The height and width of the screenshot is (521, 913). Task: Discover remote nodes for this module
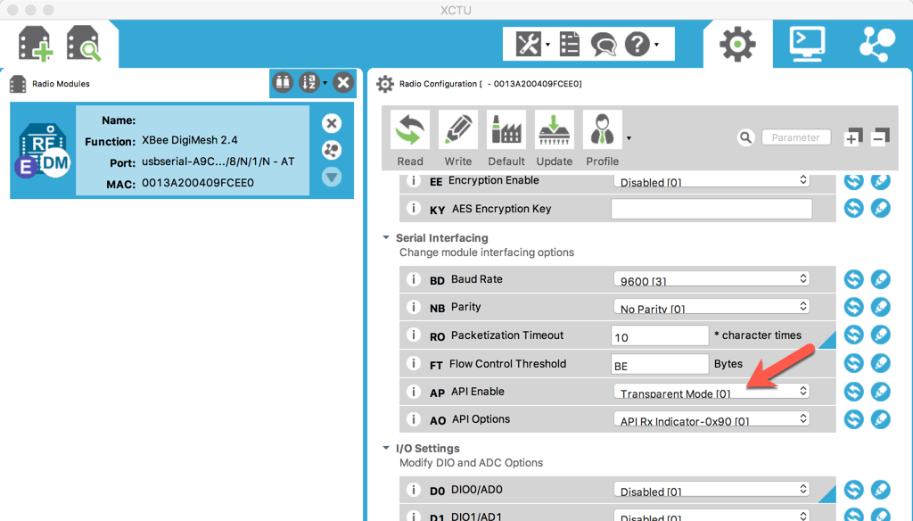(x=332, y=150)
